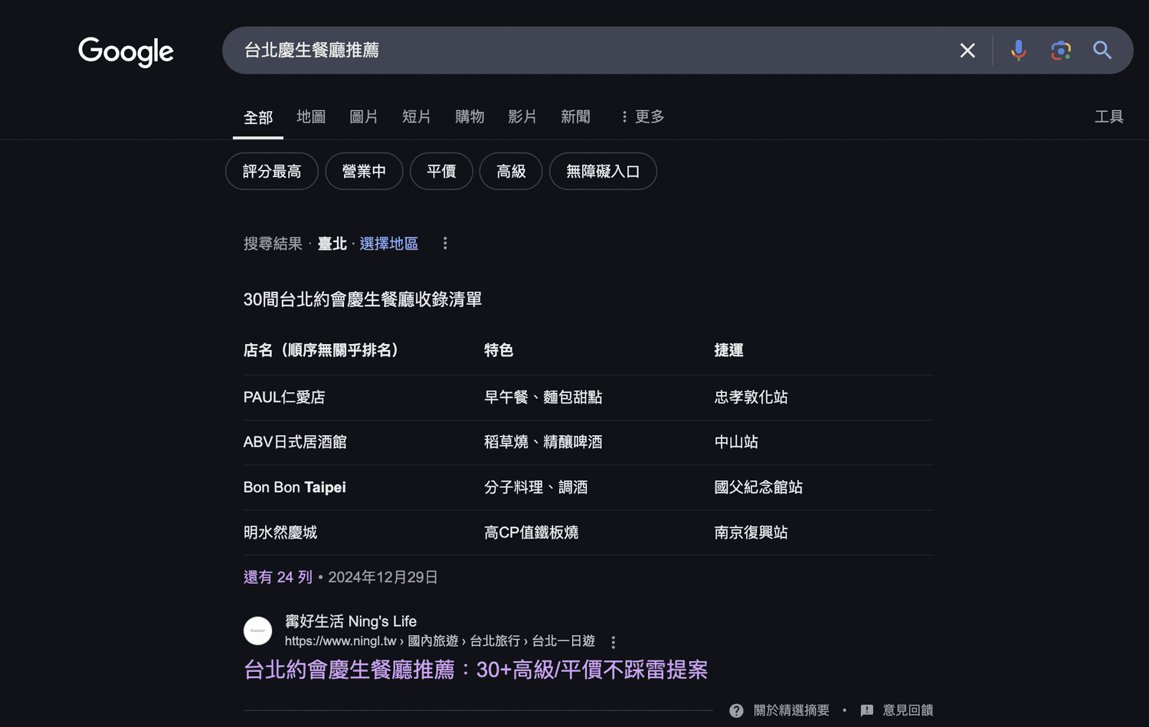Screen dimensions: 1149x727
Task: Click the 南京復興站 cell
Action: tap(751, 532)
